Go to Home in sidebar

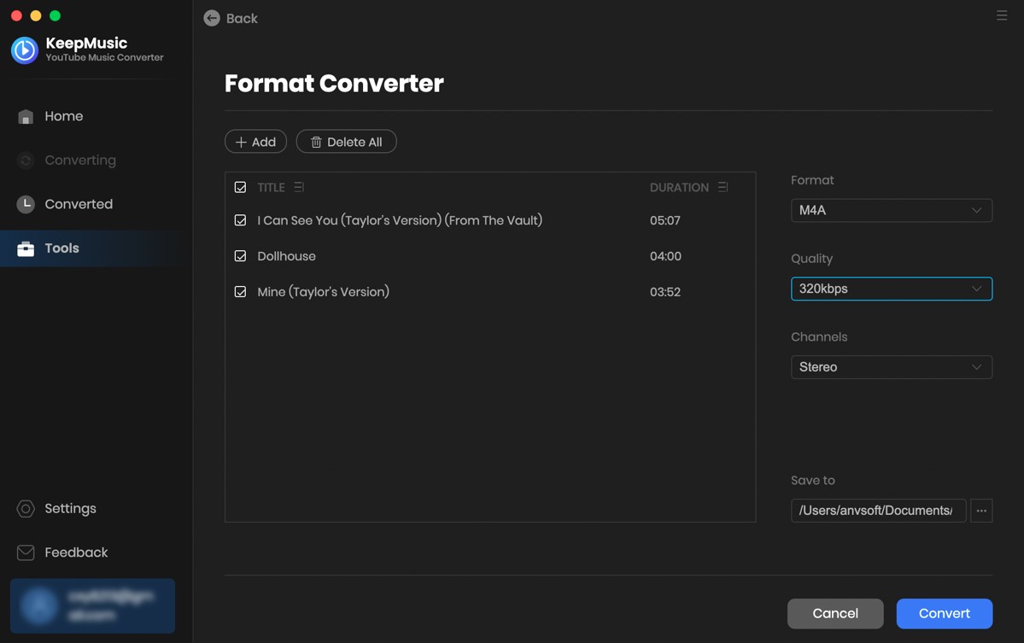pyautogui.click(x=64, y=116)
